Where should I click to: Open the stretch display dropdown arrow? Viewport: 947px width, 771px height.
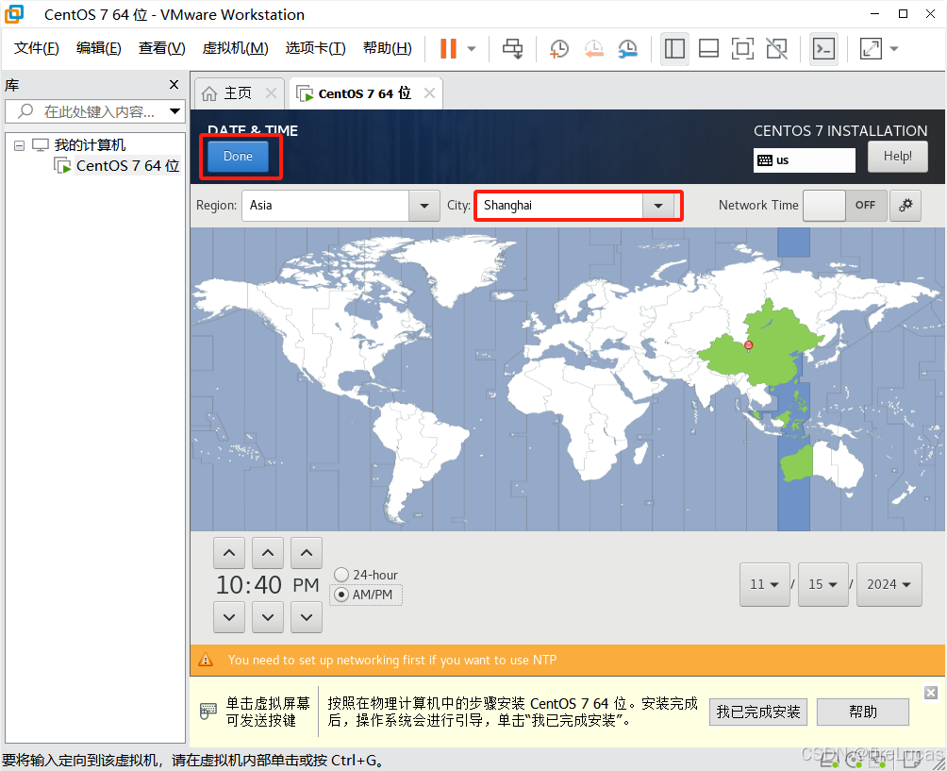click(x=894, y=48)
